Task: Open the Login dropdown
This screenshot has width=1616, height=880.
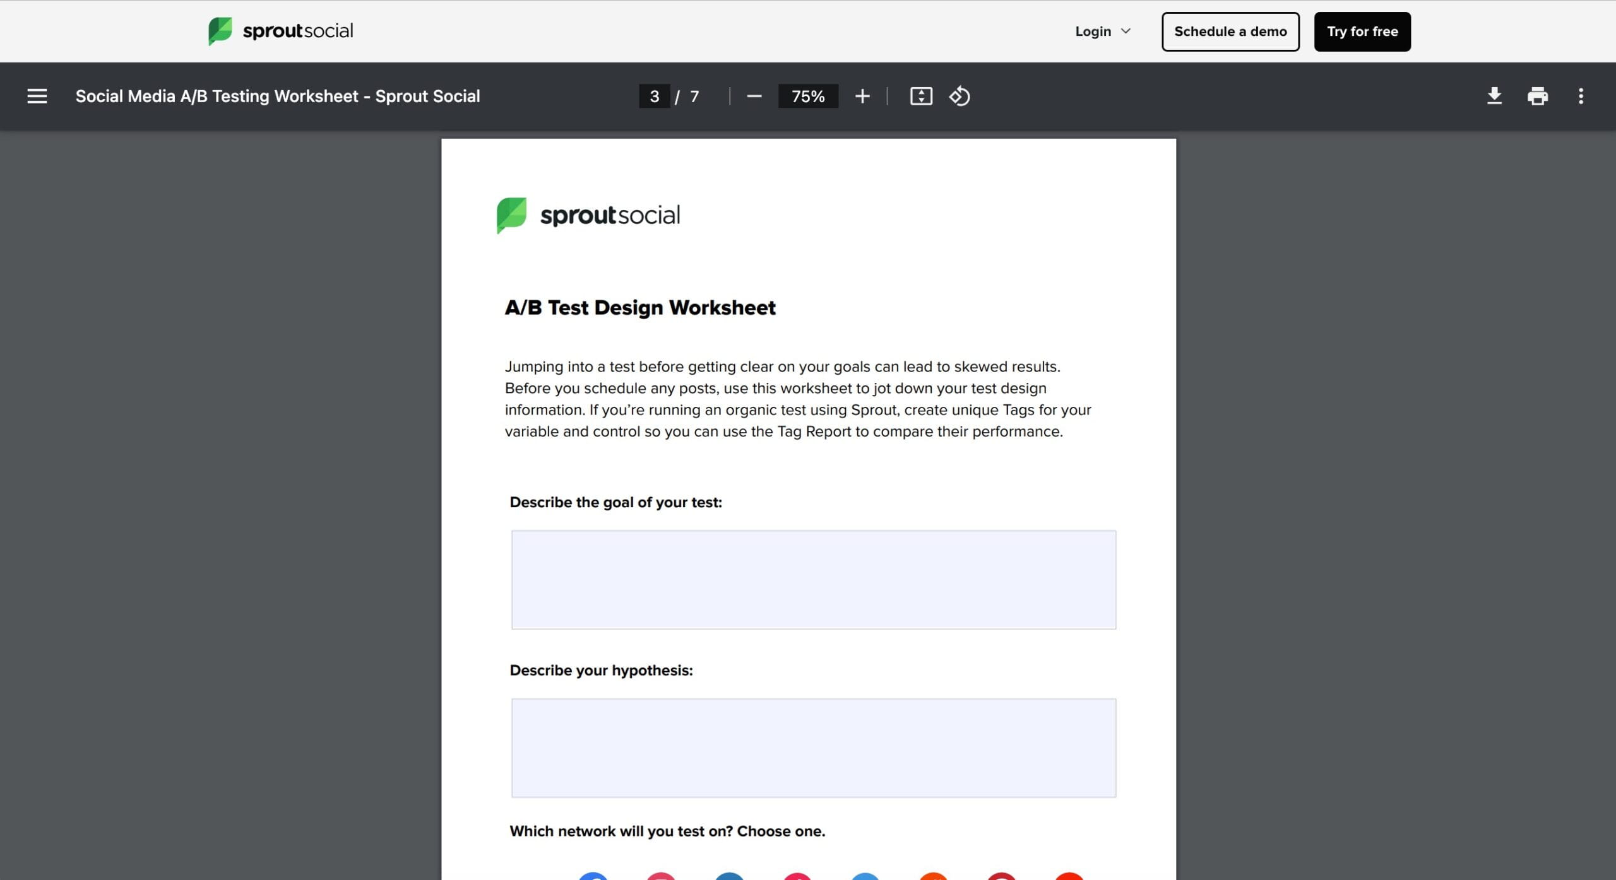Action: pos(1102,31)
